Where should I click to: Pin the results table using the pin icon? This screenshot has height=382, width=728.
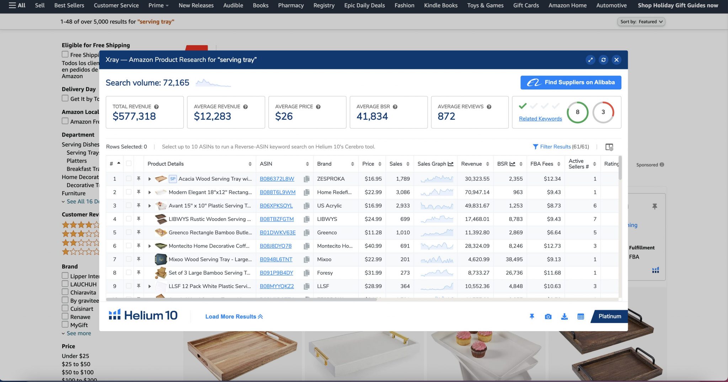(532, 316)
